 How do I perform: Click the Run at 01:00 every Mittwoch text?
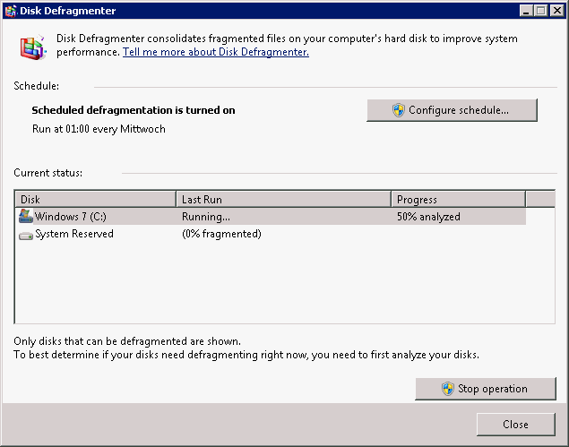coord(99,129)
